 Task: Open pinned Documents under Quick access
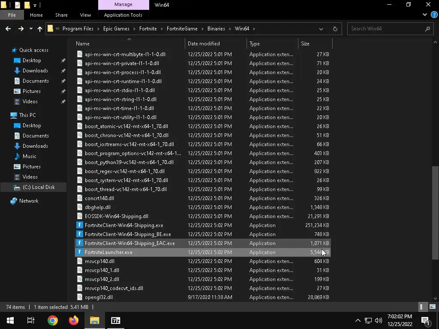(x=36, y=81)
